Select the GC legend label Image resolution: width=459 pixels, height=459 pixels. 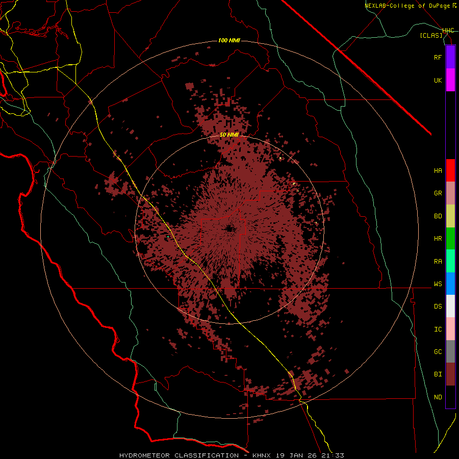pyautogui.click(x=438, y=352)
